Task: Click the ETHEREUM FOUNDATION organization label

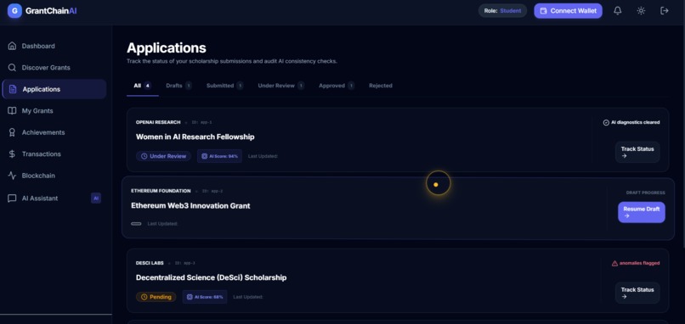Action: (161, 191)
